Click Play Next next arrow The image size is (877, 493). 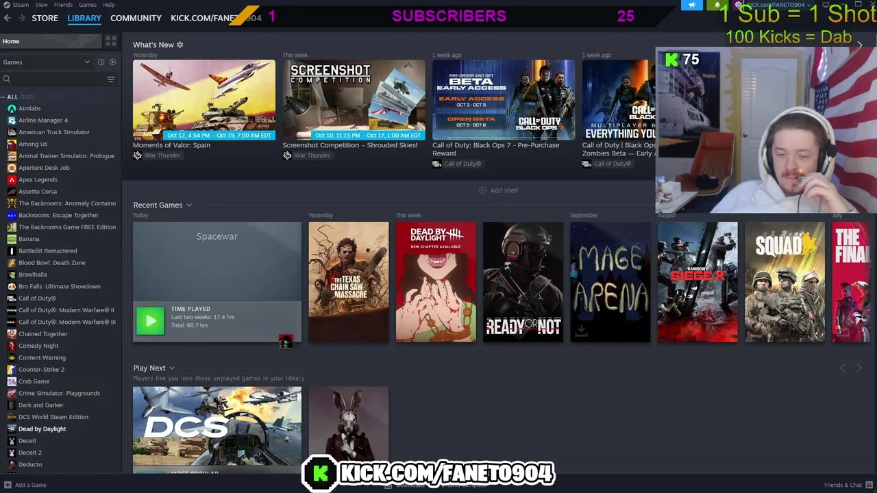coord(859,368)
